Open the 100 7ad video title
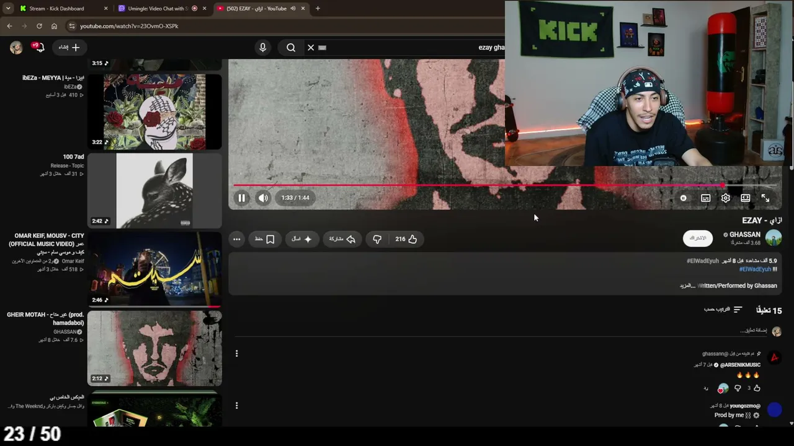The width and height of the screenshot is (794, 446). (73, 157)
